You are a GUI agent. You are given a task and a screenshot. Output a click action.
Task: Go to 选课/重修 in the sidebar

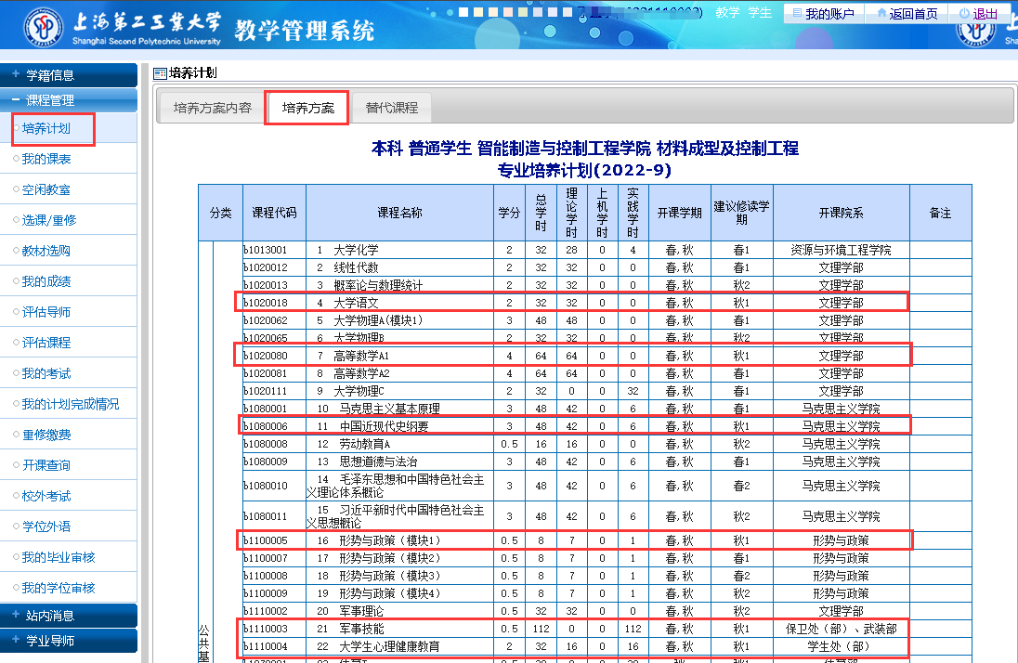tap(49, 220)
